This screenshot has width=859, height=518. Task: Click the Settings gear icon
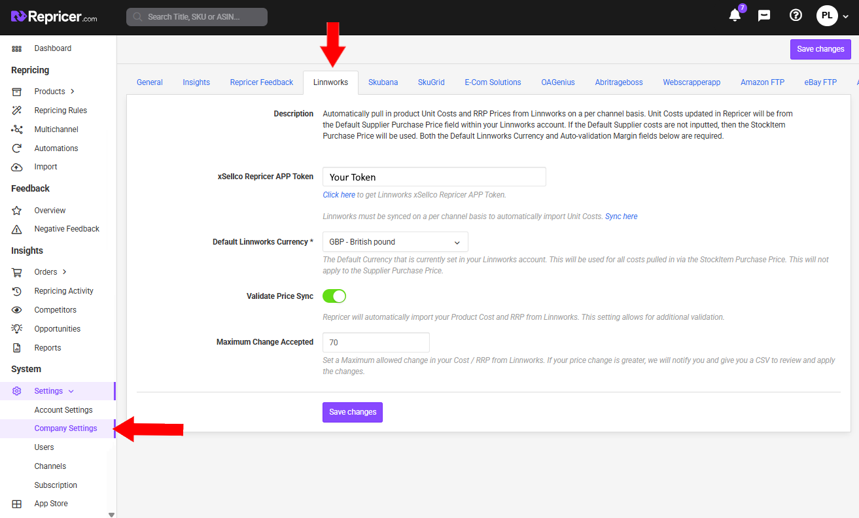click(17, 391)
